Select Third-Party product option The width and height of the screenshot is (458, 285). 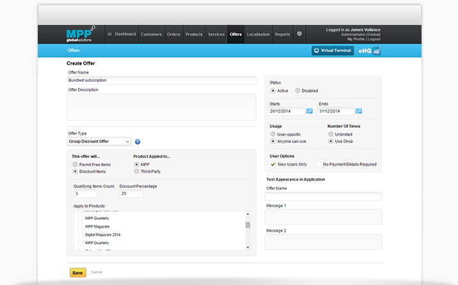[x=136, y=171]
